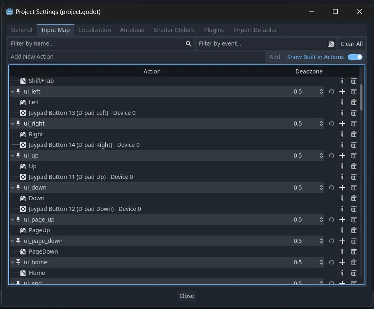374x309 pixels.
Task: Revert ui_left action to default
Action: (331, 92)
